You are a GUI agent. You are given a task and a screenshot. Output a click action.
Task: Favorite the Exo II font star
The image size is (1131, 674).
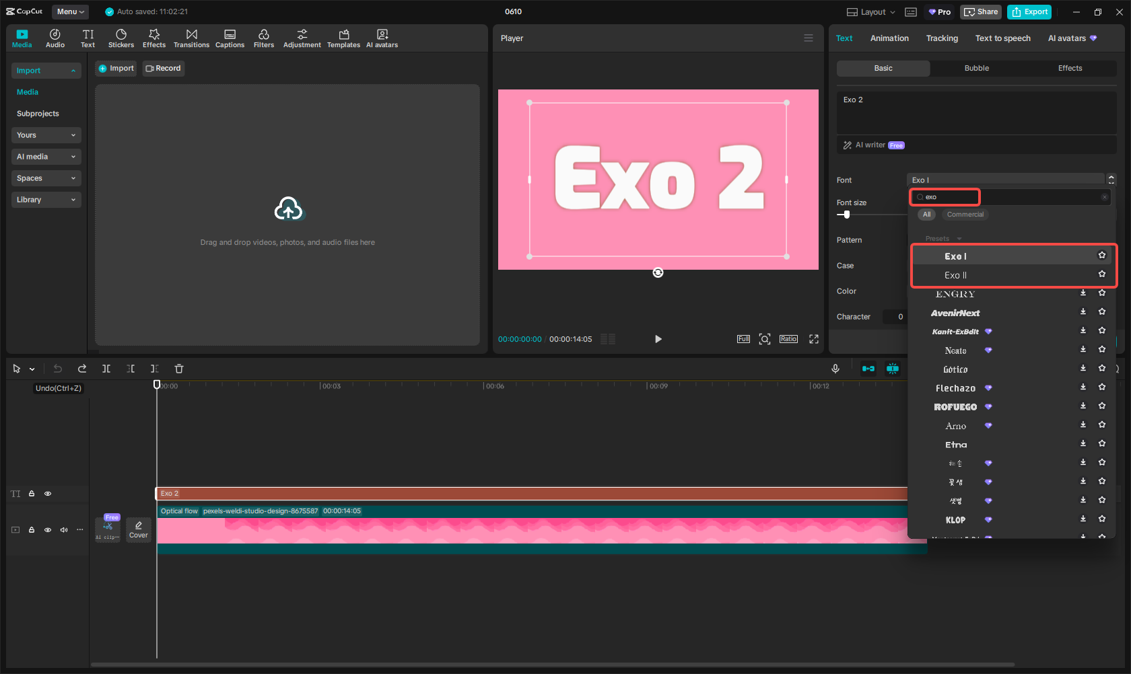pyautogui.click(x=1102, y=274)
